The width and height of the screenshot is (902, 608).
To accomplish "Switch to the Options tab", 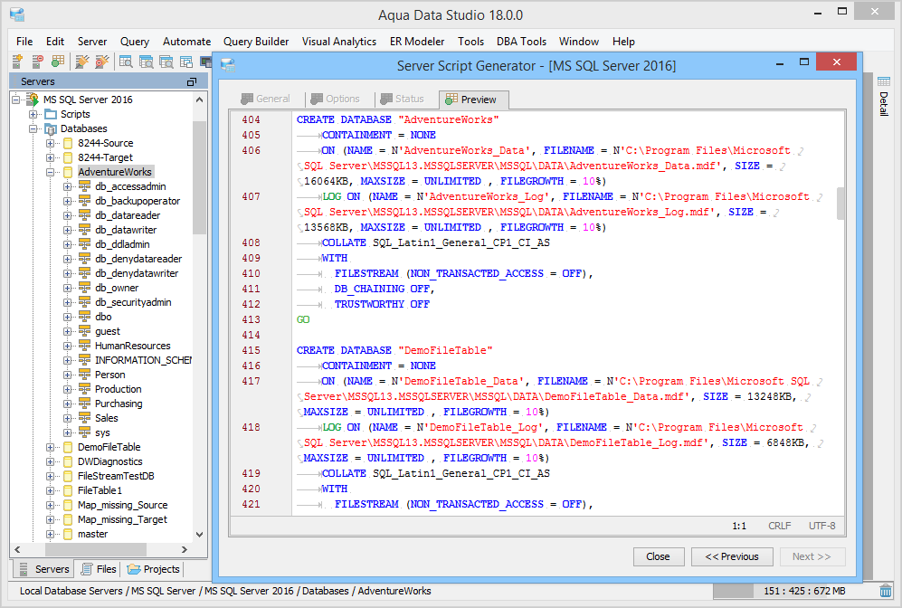I will [335, 99].
